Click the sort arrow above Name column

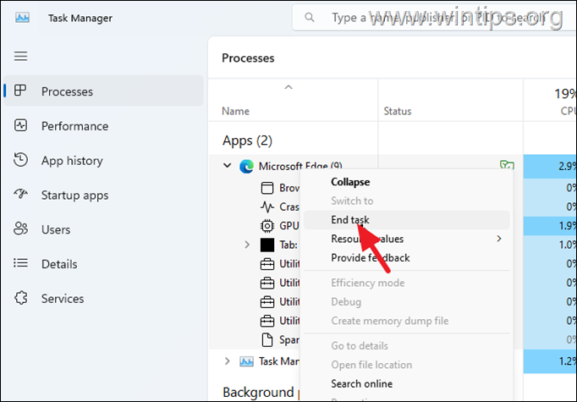(x=288, y=87)
